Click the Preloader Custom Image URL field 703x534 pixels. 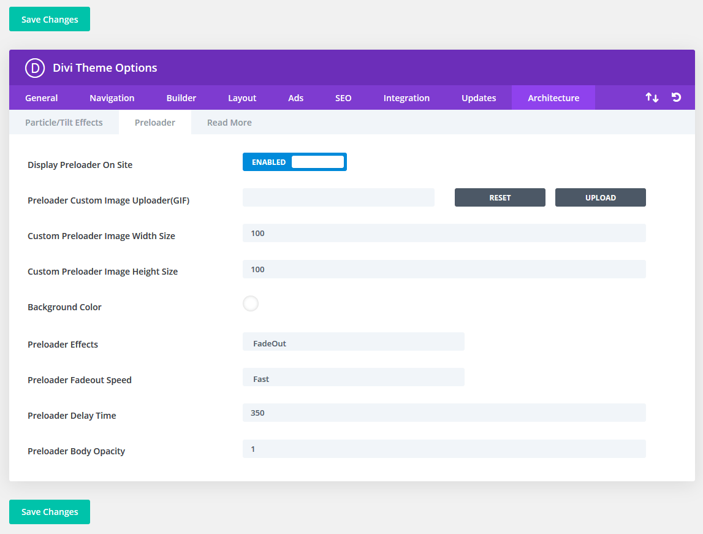pyautogui.click(x=338, y=198)
